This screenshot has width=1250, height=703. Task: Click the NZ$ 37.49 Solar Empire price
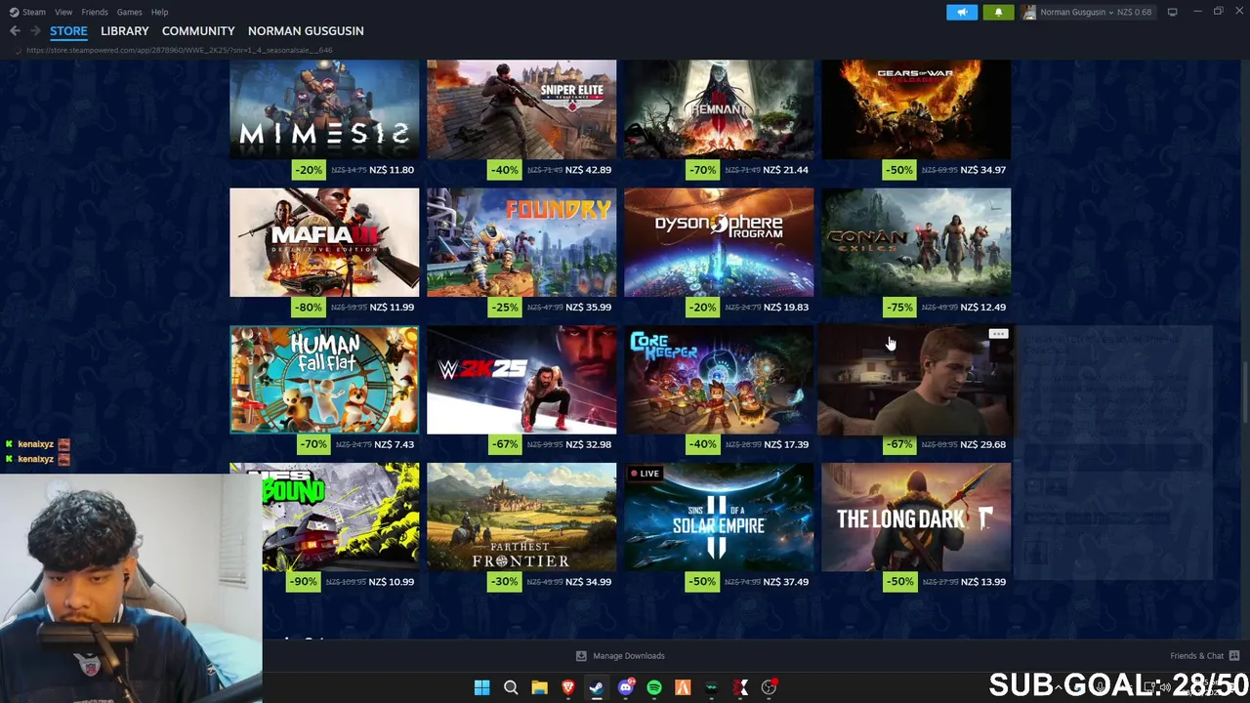[x=785, y=582]
